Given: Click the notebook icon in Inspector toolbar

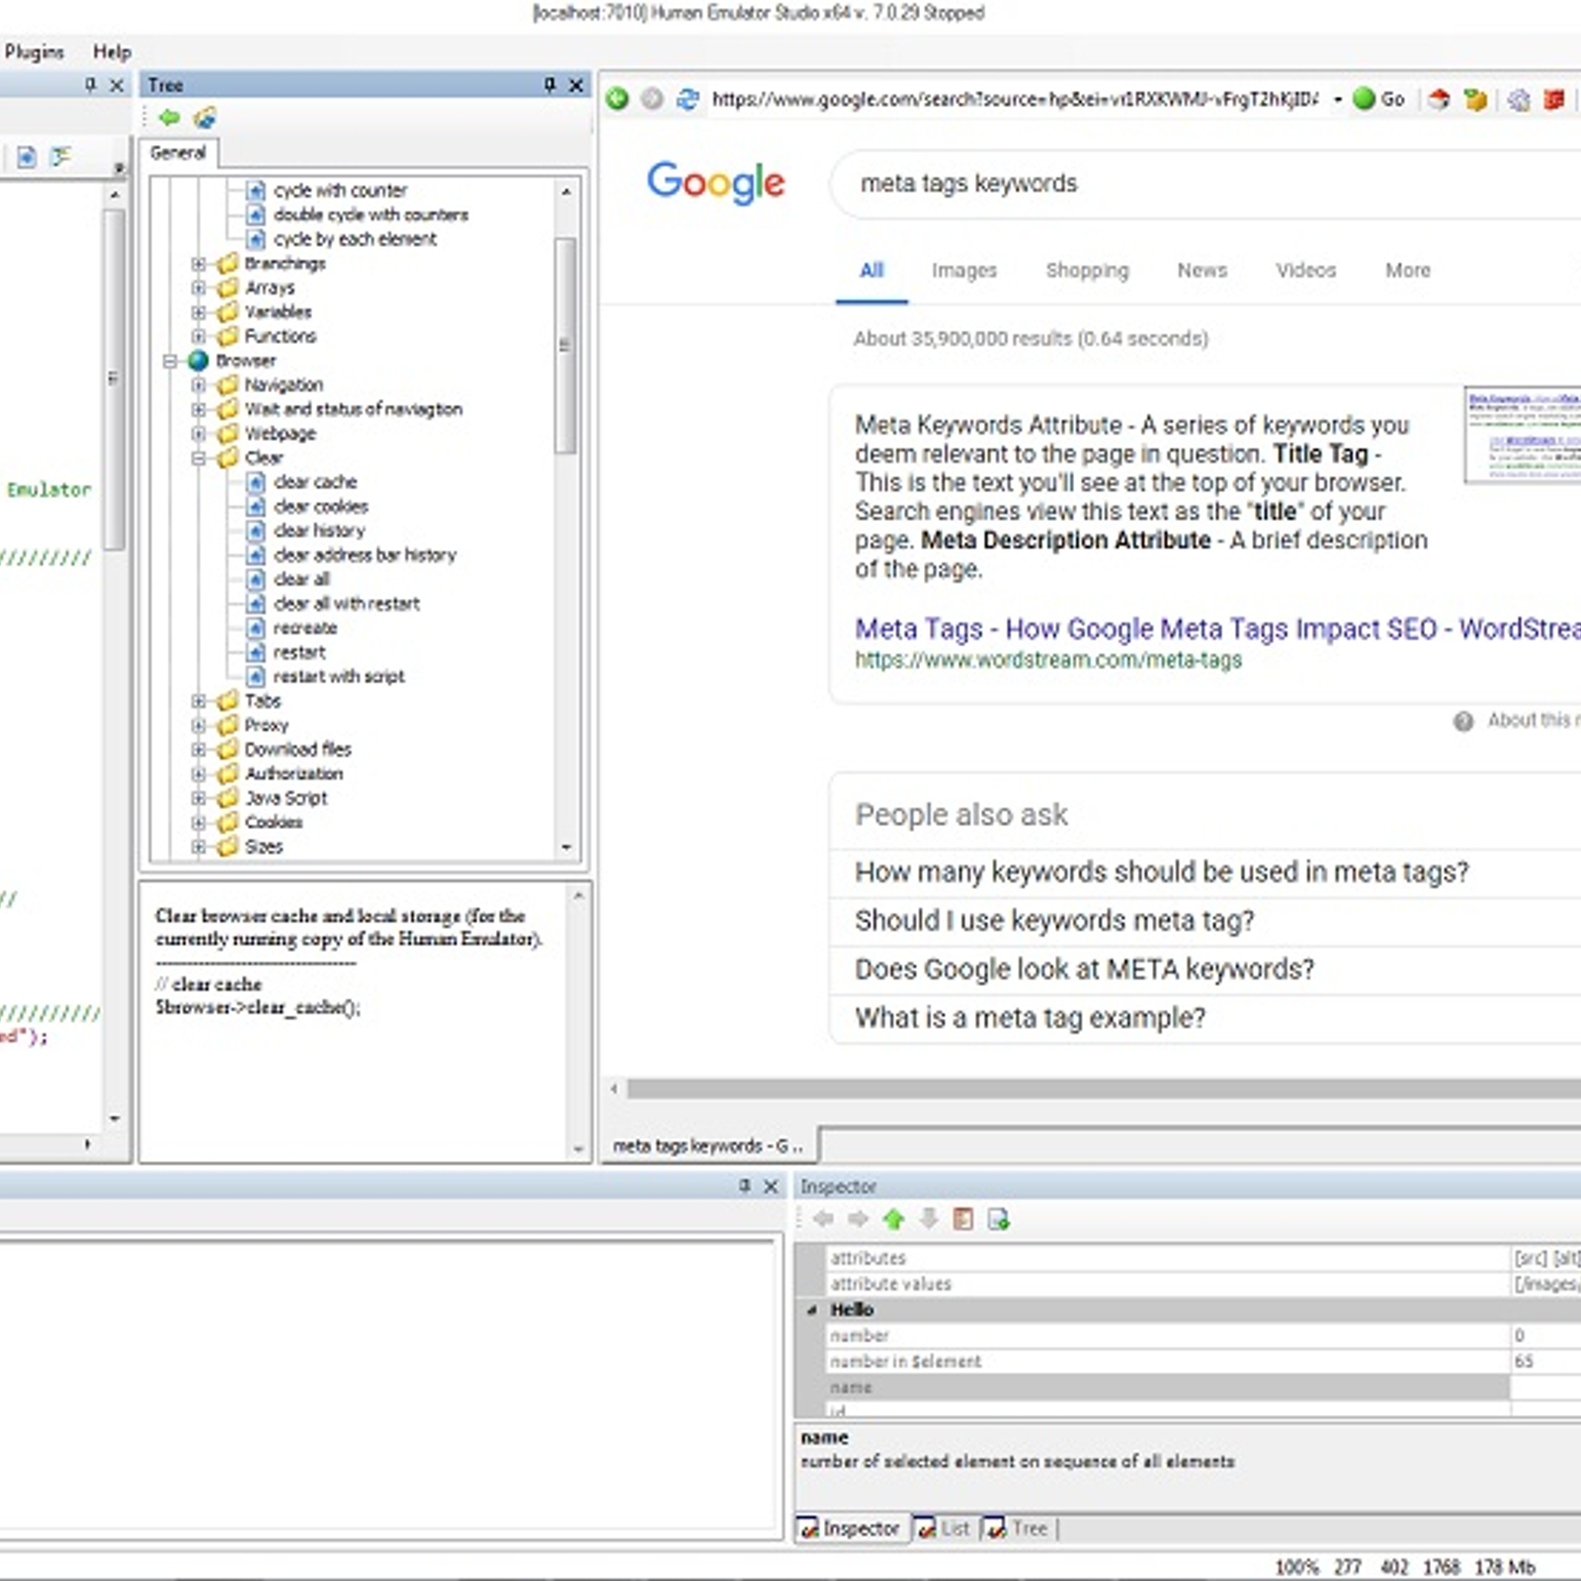Looking at the screenshot, I should tap(963, 1218).
